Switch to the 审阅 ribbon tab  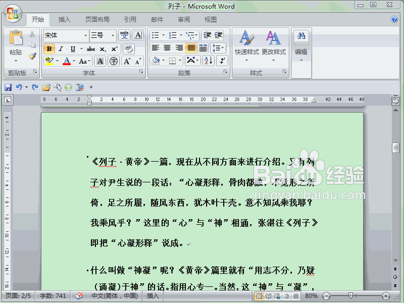point(183,19)
